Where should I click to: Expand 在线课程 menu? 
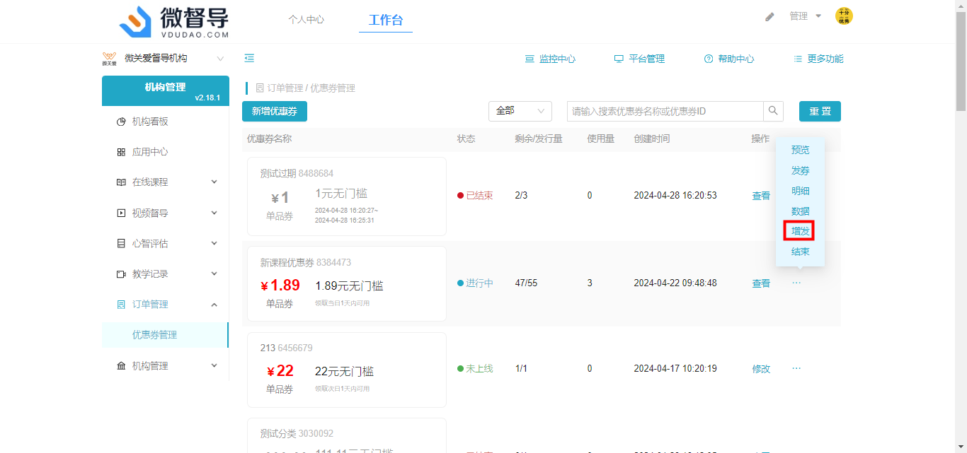point(166,182)
